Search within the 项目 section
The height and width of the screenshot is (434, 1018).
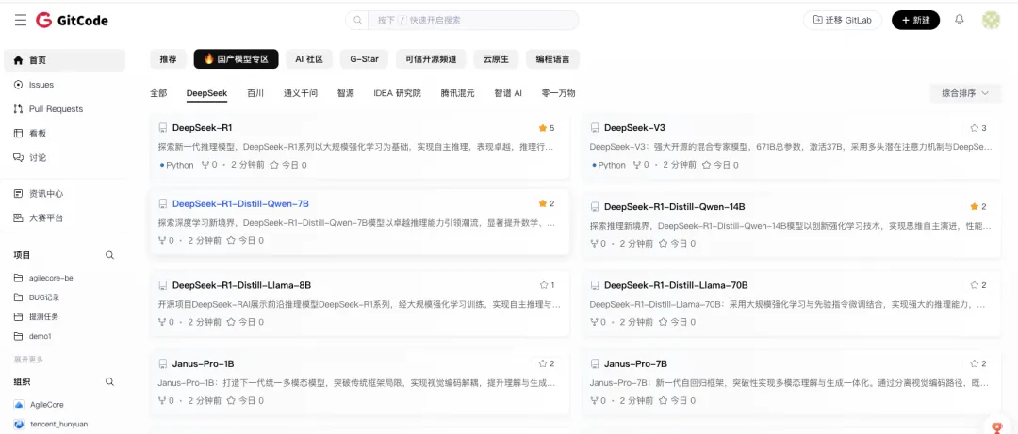click(x=109, y=256)
